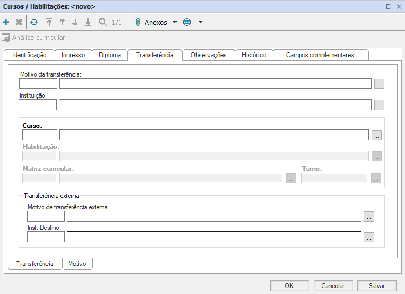Viewport: 405px width, 294px height.
Task: Go to first record arrow icon
Action: point(49,22)
